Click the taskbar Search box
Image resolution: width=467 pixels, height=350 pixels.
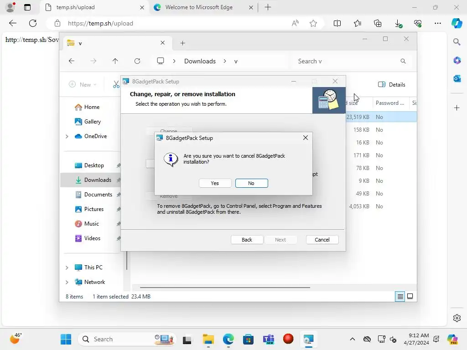(127, 339)
